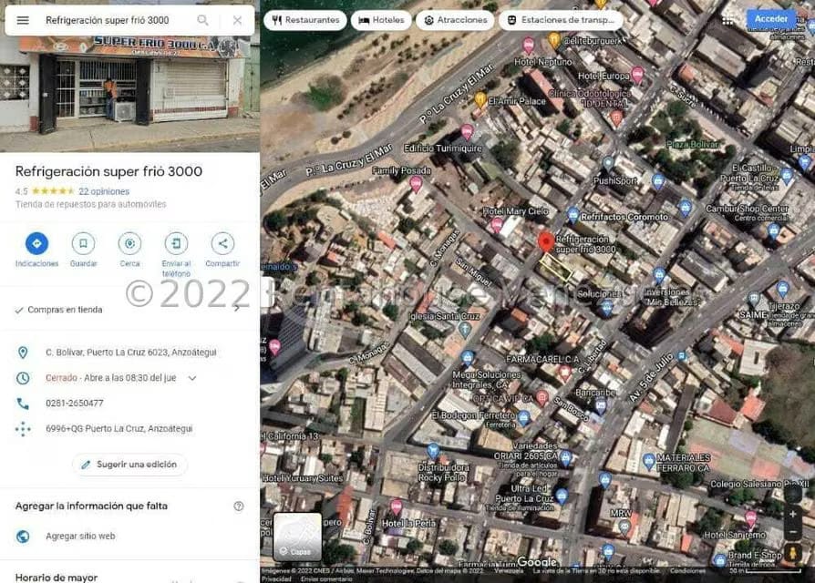Click the Hotel Europa map marker

pyautogui.click(x=638, y=75)
